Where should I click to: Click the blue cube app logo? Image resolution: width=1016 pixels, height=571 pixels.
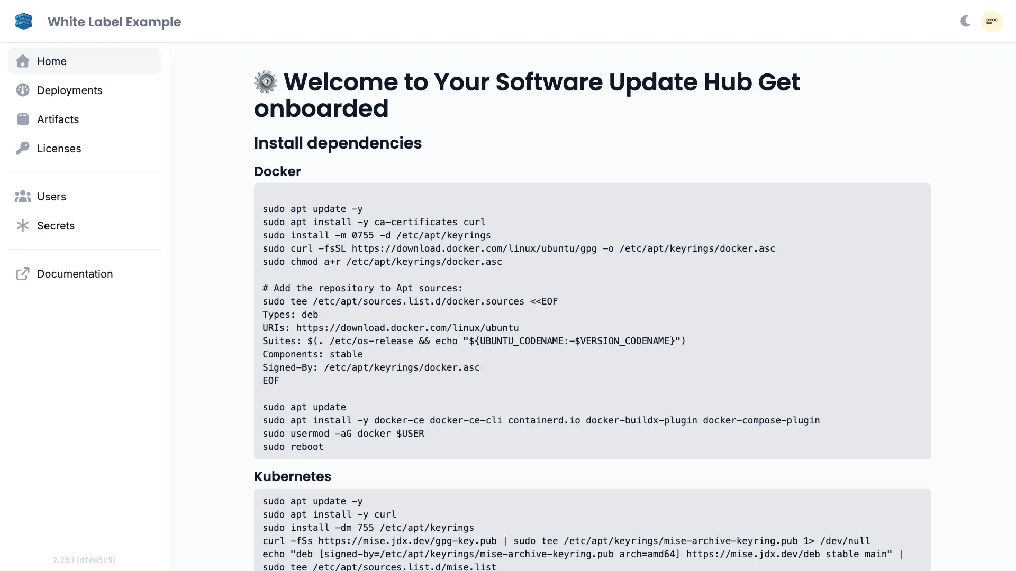pos(24,21)
